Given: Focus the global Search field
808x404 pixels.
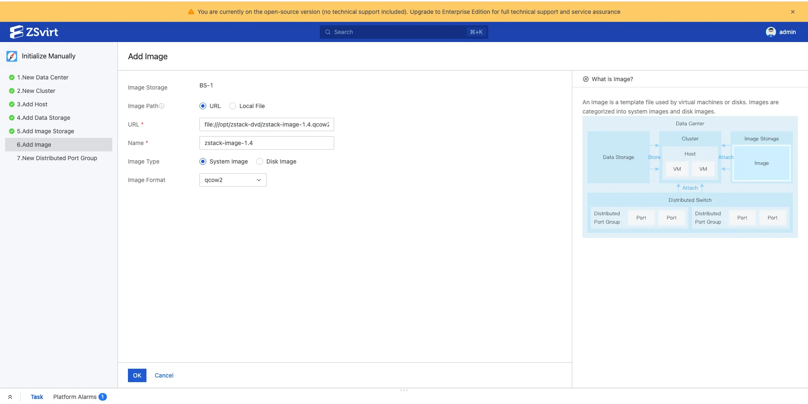Looking at the screenshot, I should click(x=404, y=32).
